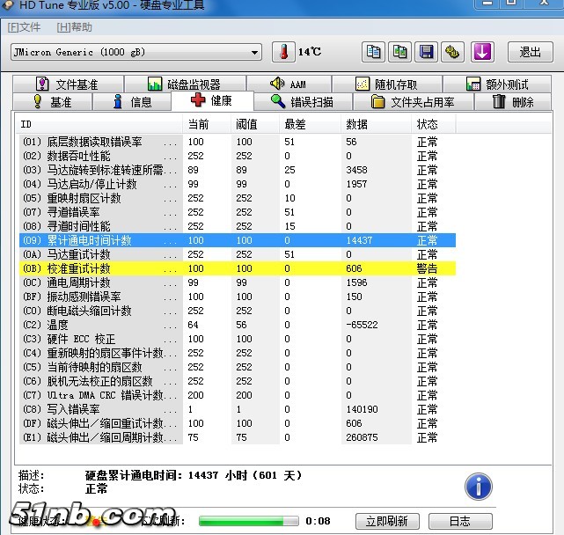Click the 14℃ temperature reading
Viewport: 564px width, 535px height.
coord(310,52)
